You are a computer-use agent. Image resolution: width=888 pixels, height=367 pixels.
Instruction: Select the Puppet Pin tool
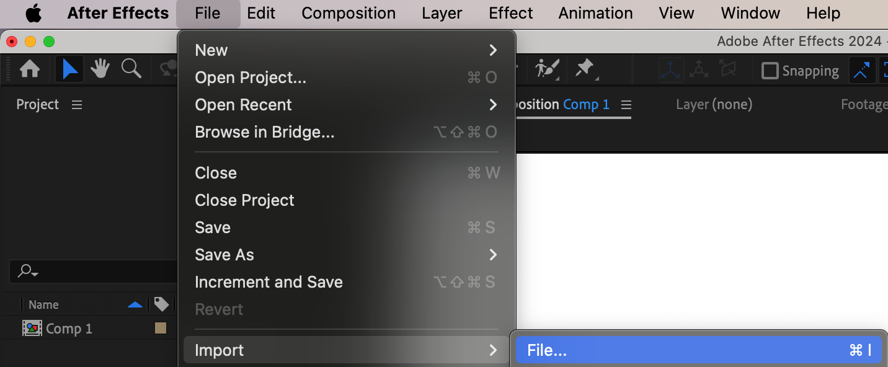point(585,69)
